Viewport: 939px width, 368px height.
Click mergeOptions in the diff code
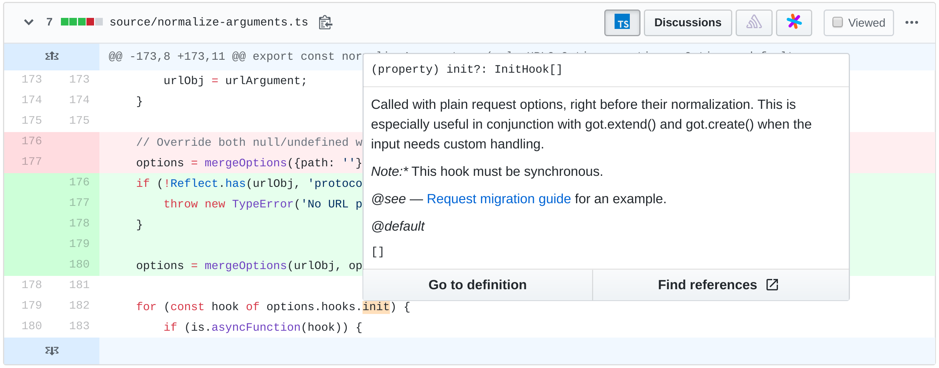click(x=245, y=265)
